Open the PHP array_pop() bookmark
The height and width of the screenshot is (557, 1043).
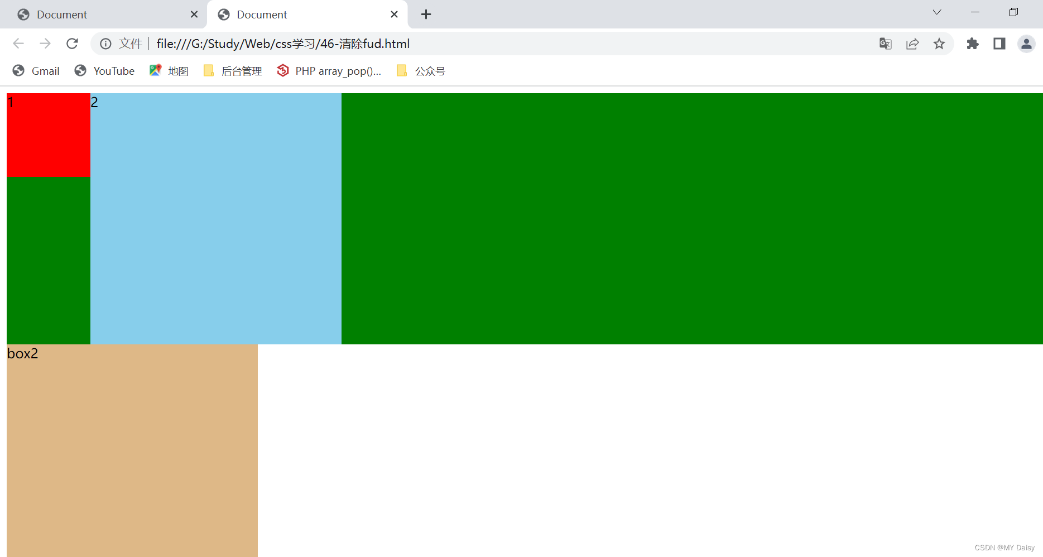click(329, 71)
